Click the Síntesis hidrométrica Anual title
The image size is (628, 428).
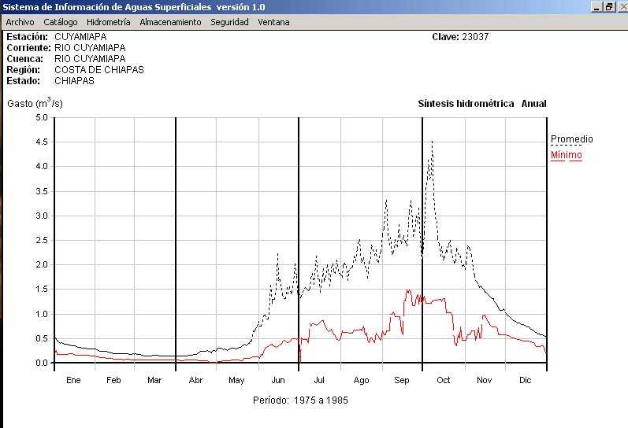(481, 104)
